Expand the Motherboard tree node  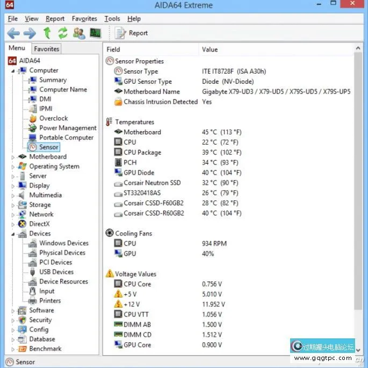14,157
